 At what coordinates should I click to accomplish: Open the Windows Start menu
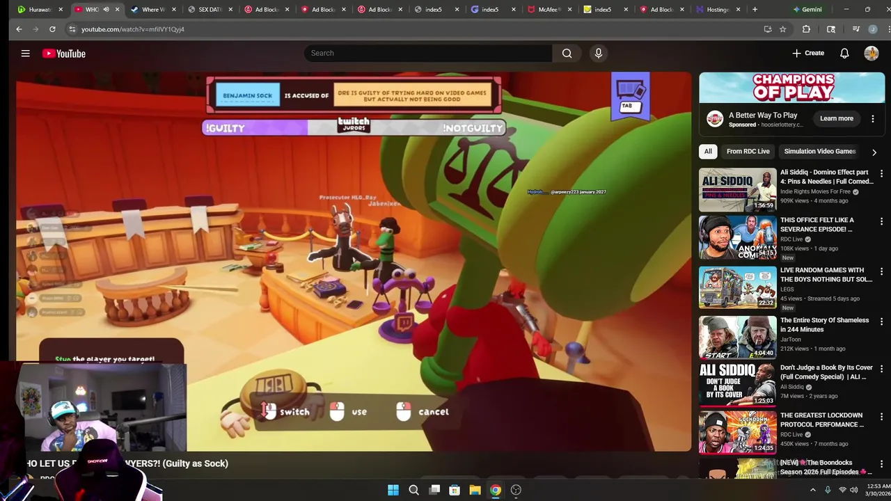393,490
